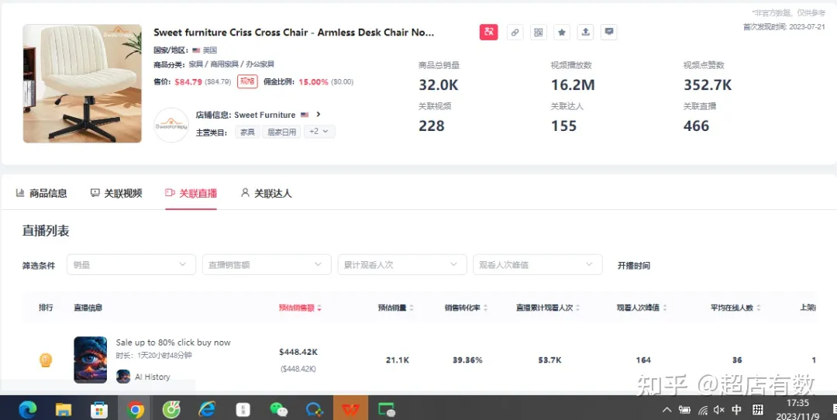Click the red translate icon beside product title
The image size is (837, 420).
point(488,32)
